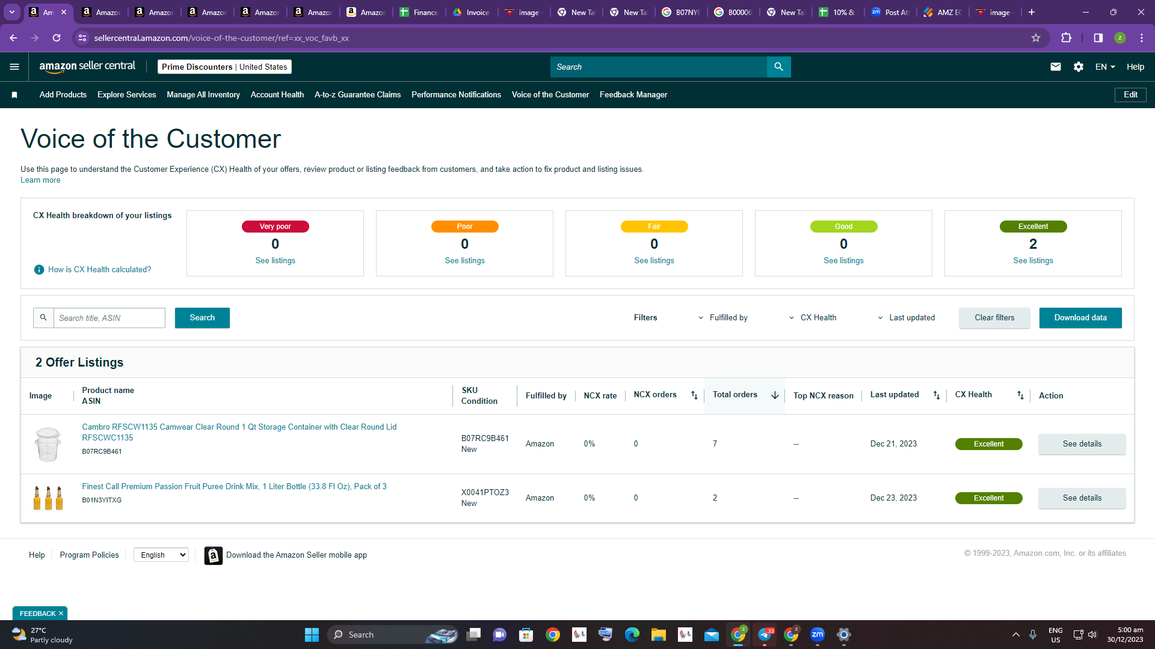Expand the CX Health filter
Image resolution: width=1155 pixels, height=649 pixels.
coord(812,318)
